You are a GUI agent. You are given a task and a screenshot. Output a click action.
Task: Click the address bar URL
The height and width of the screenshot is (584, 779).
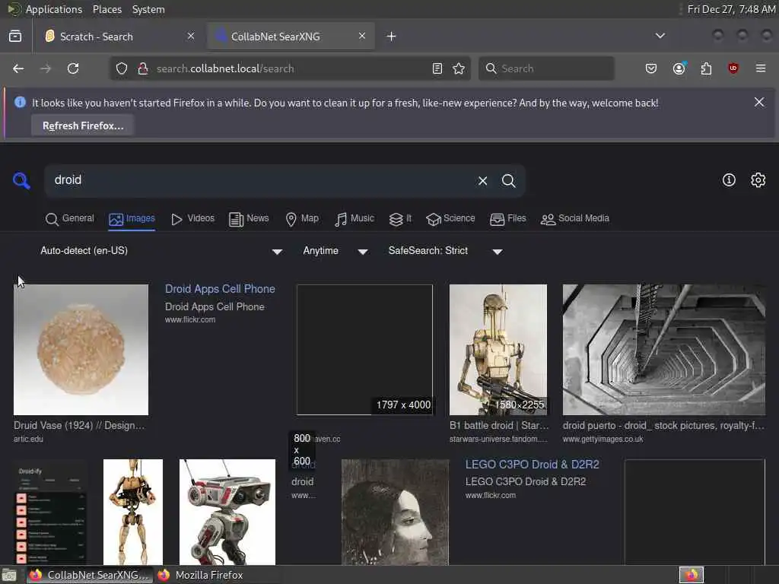pos(225,68)
